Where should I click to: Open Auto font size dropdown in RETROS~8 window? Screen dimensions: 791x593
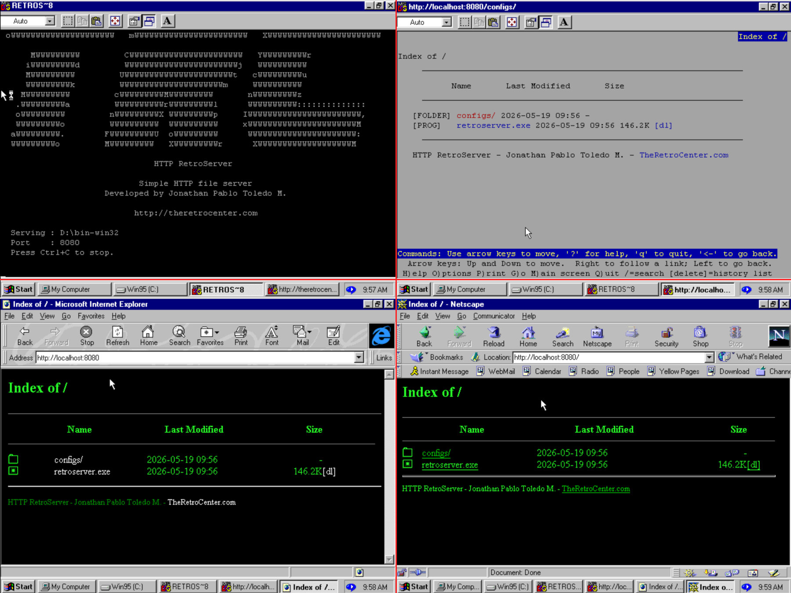pos(50,21)
